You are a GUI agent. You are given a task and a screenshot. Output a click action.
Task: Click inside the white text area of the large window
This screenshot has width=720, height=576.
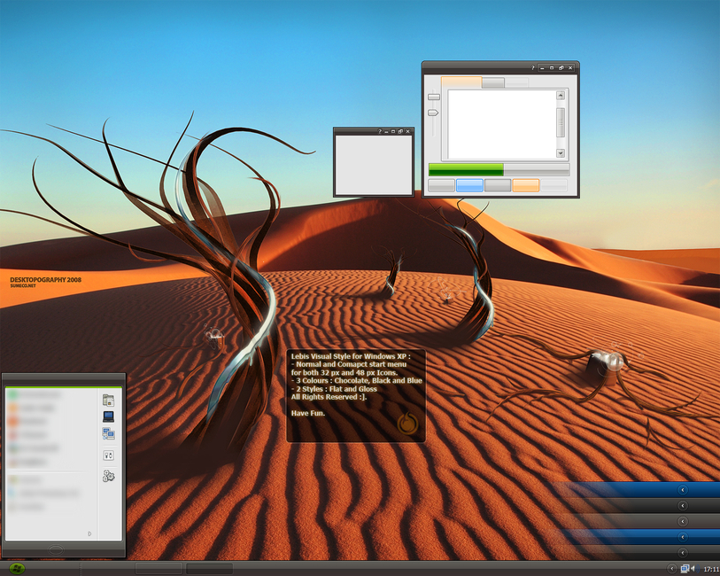[501, 124]
